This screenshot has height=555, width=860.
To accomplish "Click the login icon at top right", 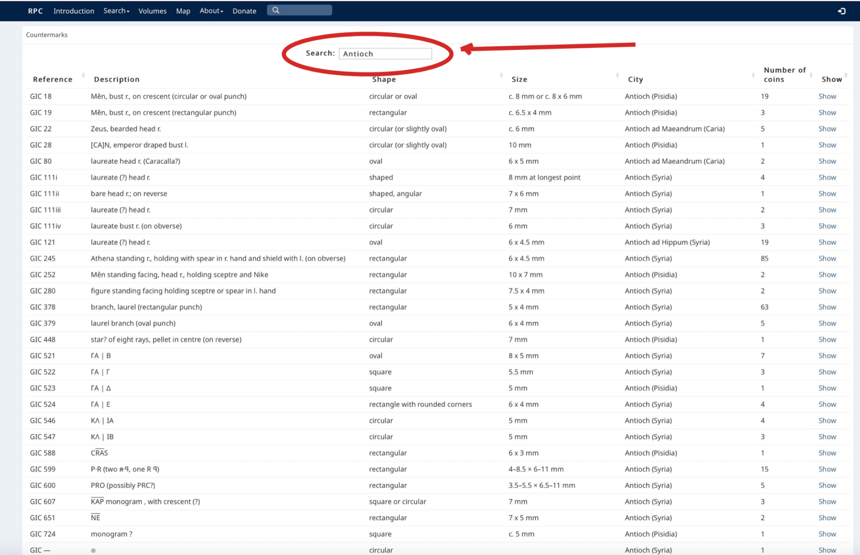I will [842, 11].
